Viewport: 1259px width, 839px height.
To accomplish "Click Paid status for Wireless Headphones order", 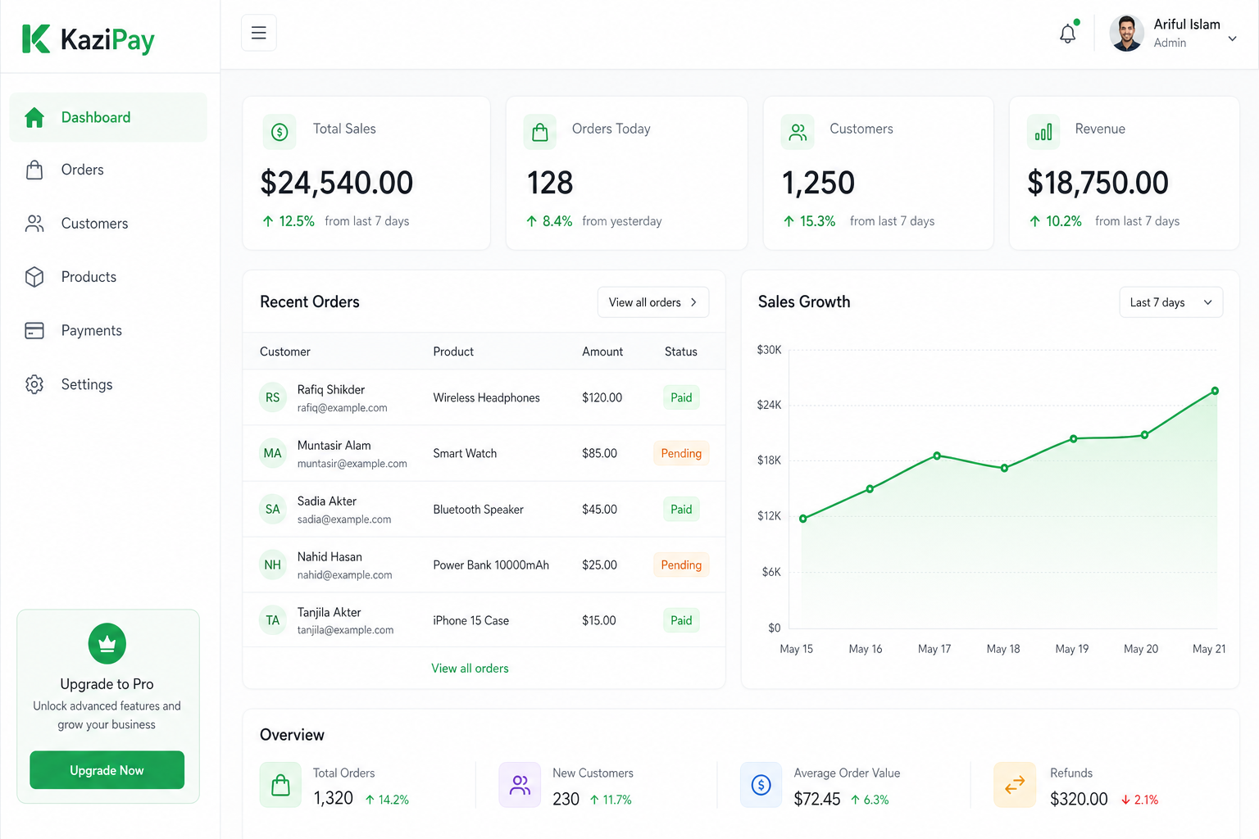I will (x=681, y=397).
